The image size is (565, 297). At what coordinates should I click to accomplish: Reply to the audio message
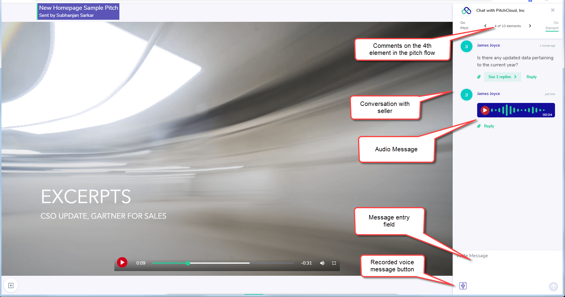click(489, 126)
